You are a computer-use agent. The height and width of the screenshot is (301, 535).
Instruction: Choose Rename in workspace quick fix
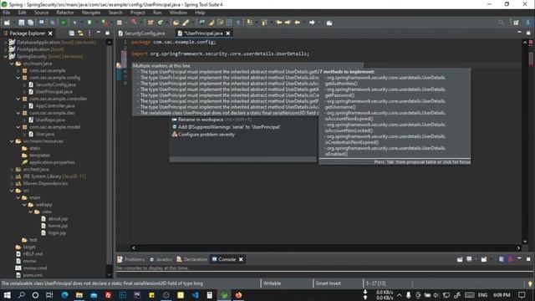[x=211, y=120]
